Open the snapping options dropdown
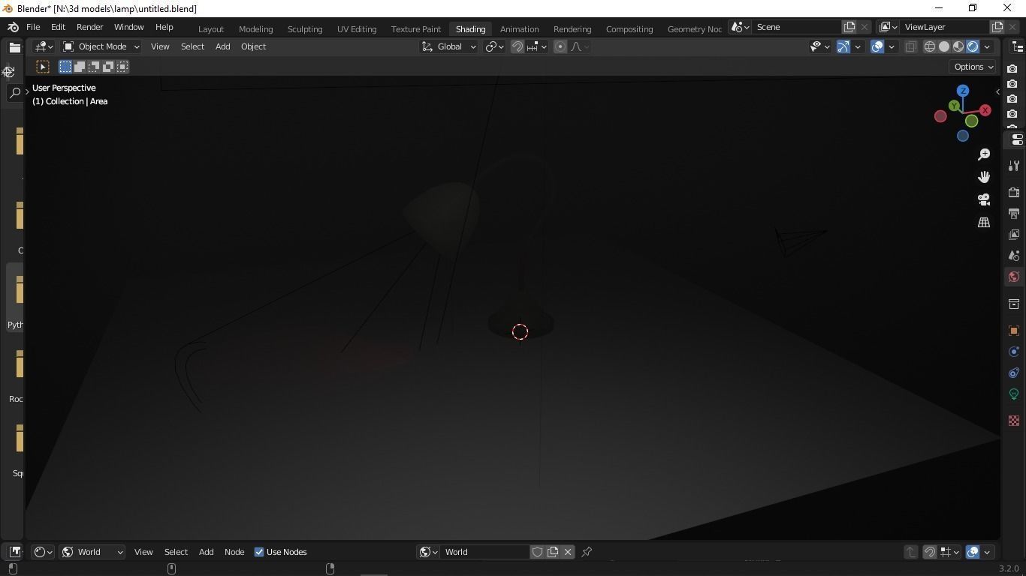 pos(537,46)
